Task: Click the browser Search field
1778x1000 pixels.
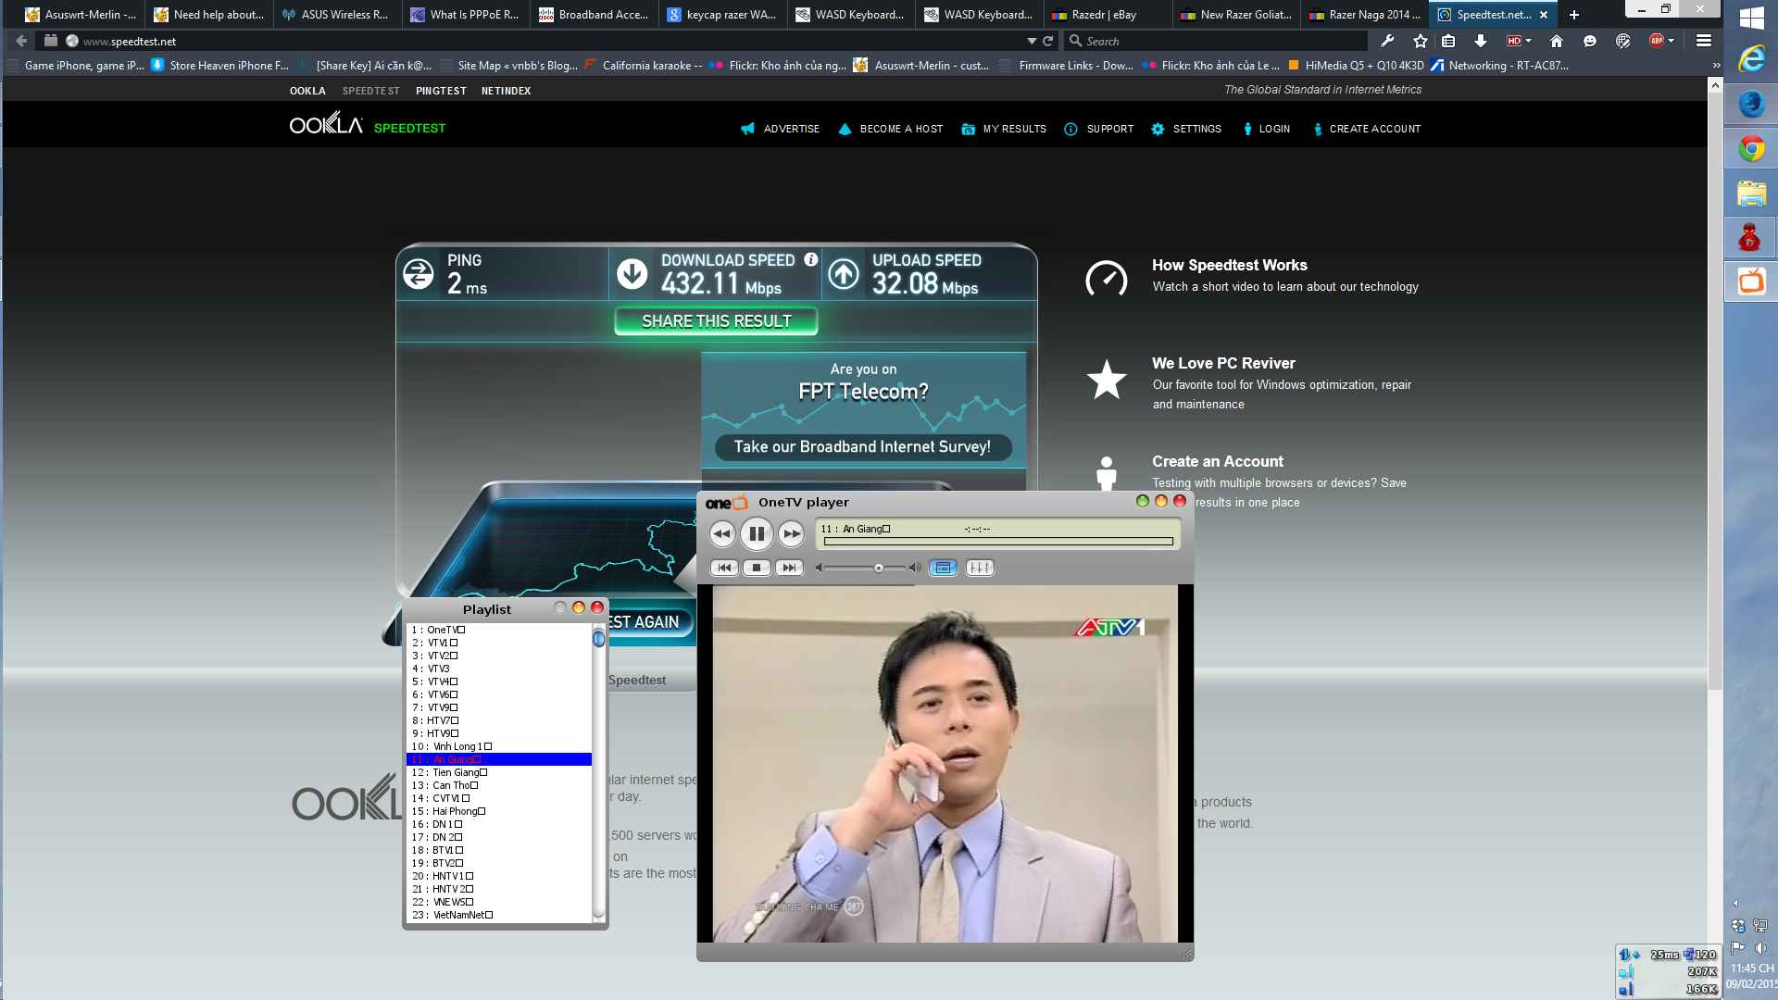Action: (x=1217, y=41)
